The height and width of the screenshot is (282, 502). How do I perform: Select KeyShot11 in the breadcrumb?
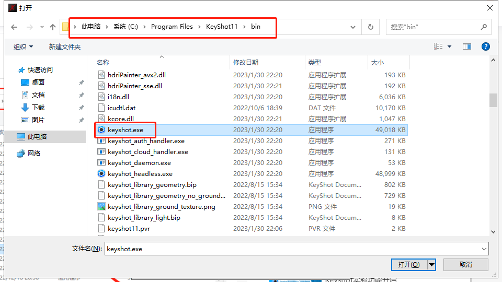pyautogui.click(x=222, y=27)
